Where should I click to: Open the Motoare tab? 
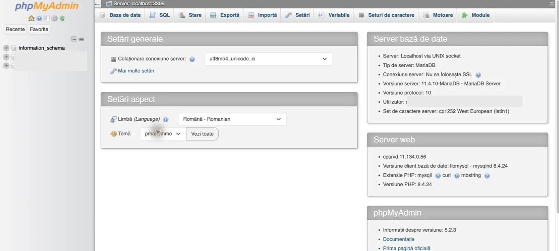tap(438, 15)
